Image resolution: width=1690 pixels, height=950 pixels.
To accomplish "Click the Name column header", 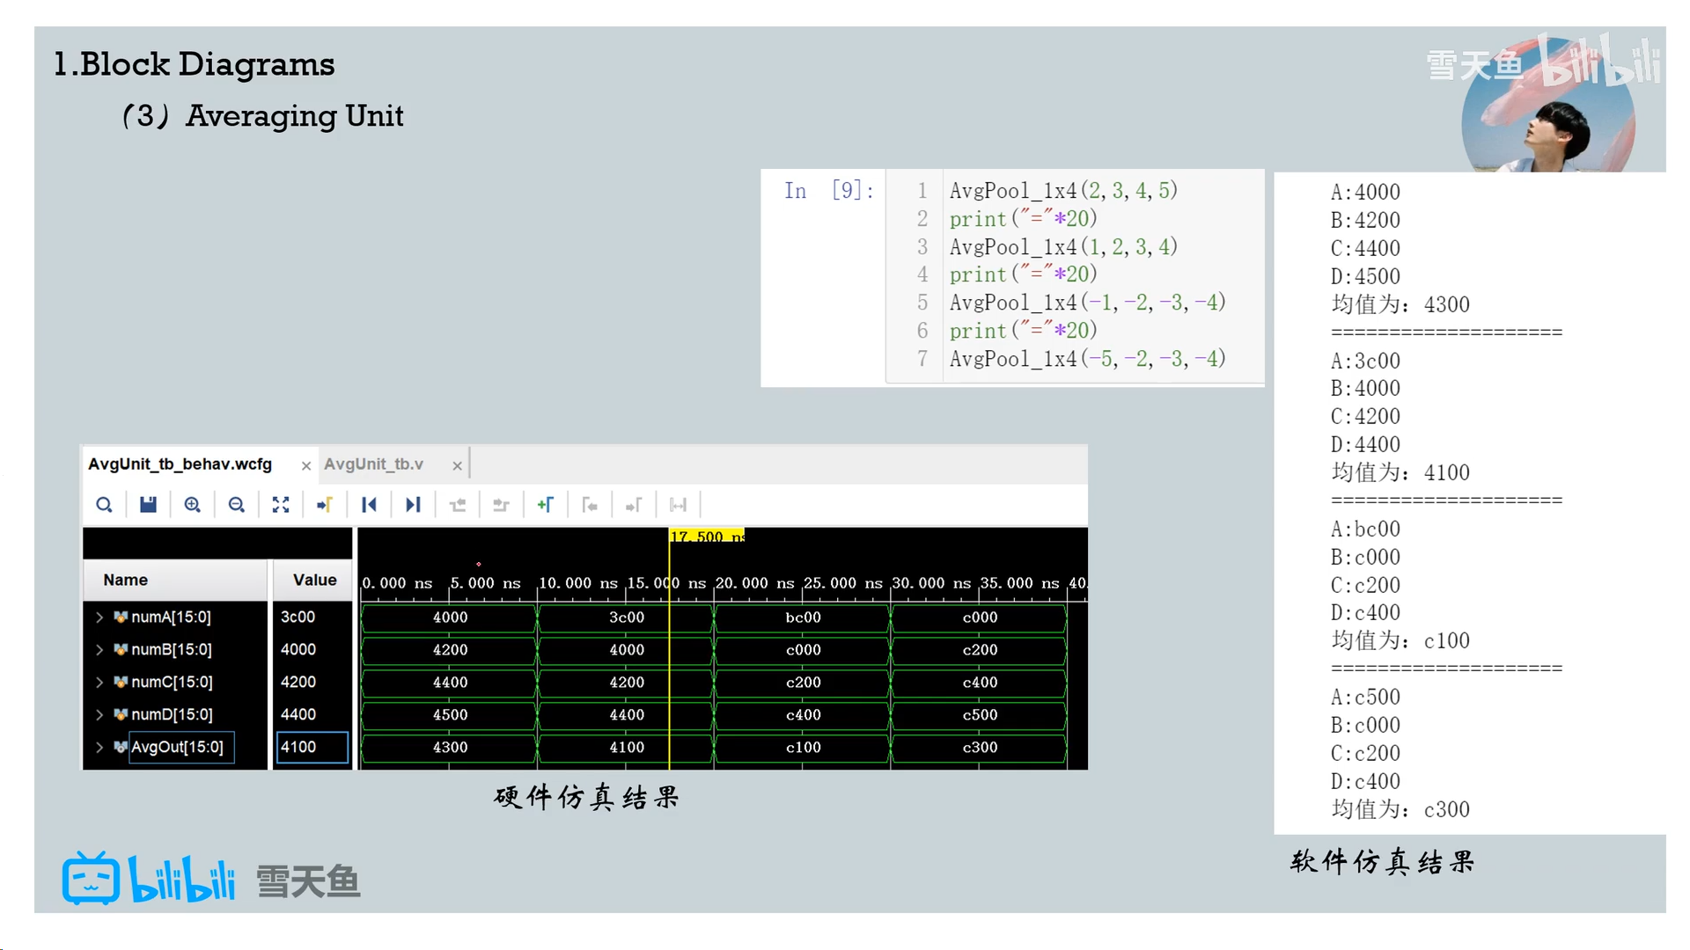I will pyautogui.click(x=125, y=581).
